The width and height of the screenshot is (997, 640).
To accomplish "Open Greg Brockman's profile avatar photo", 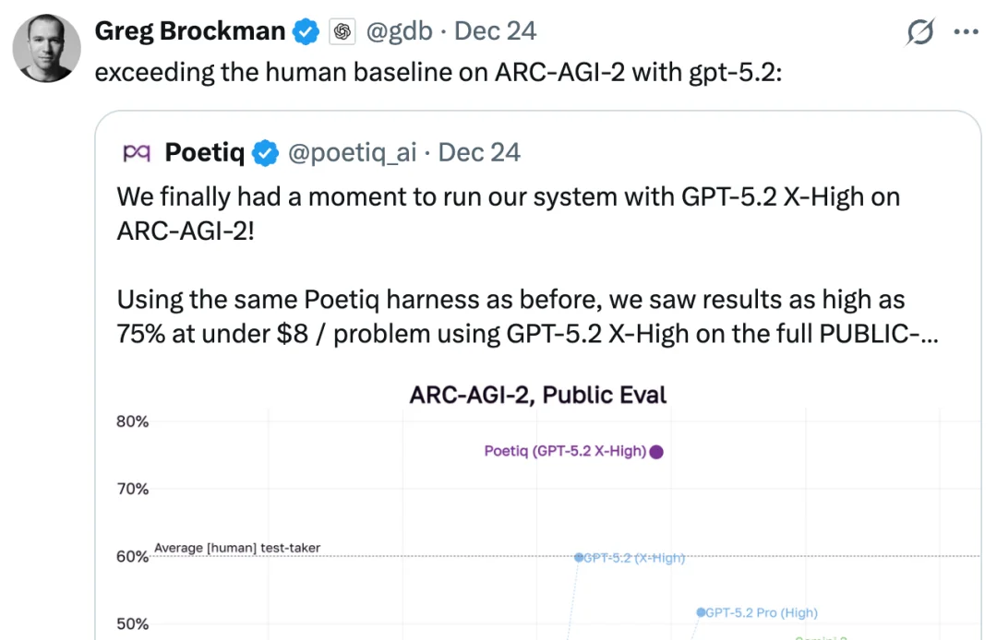I will click(x=46, y=48).
